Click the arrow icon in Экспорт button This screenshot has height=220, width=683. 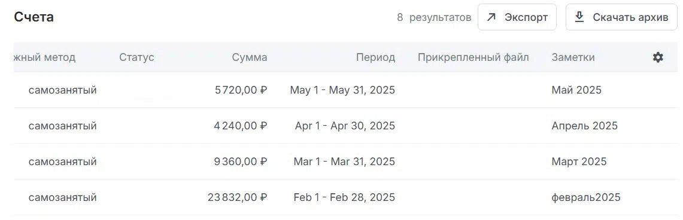click(491, 17)
